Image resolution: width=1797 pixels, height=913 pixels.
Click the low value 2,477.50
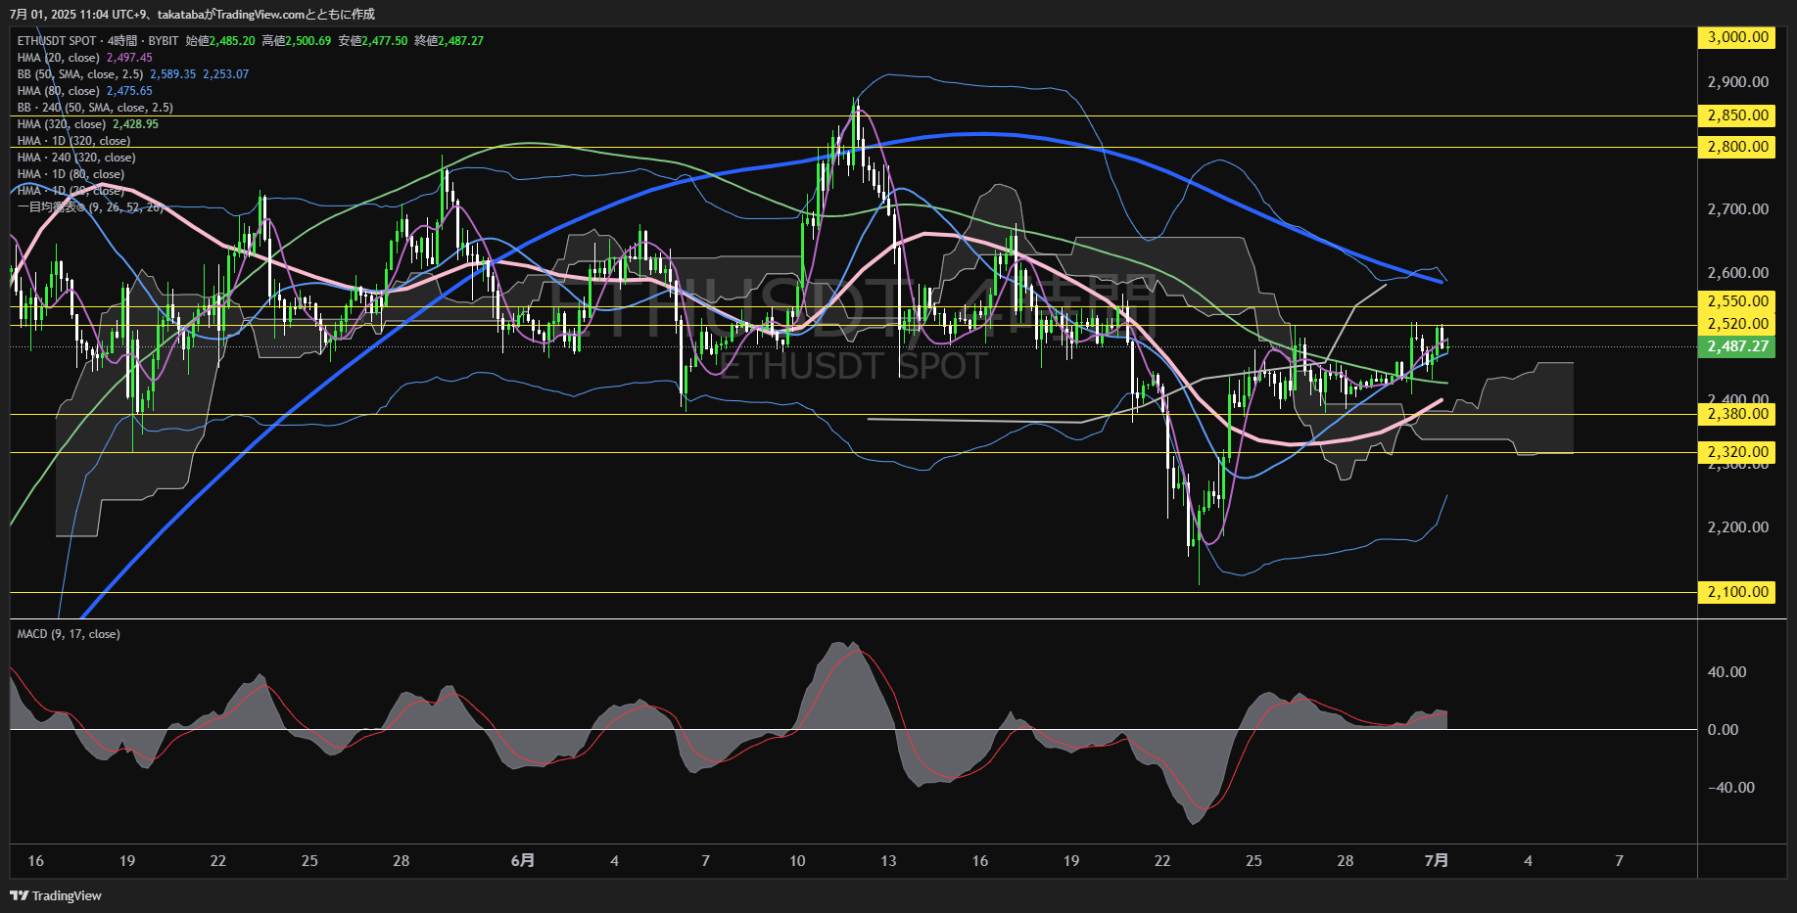pos(385,41)
